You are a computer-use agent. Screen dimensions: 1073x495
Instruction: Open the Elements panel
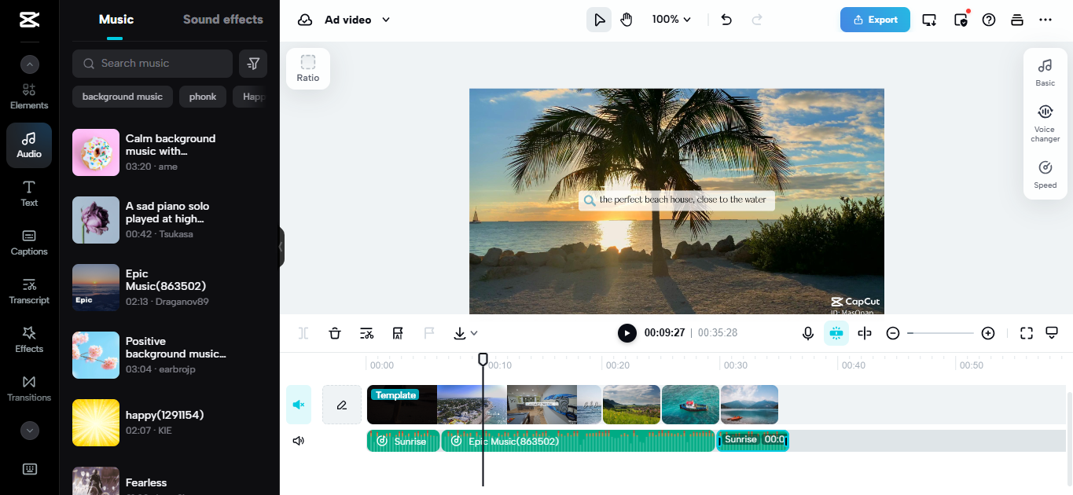(29, 96)
